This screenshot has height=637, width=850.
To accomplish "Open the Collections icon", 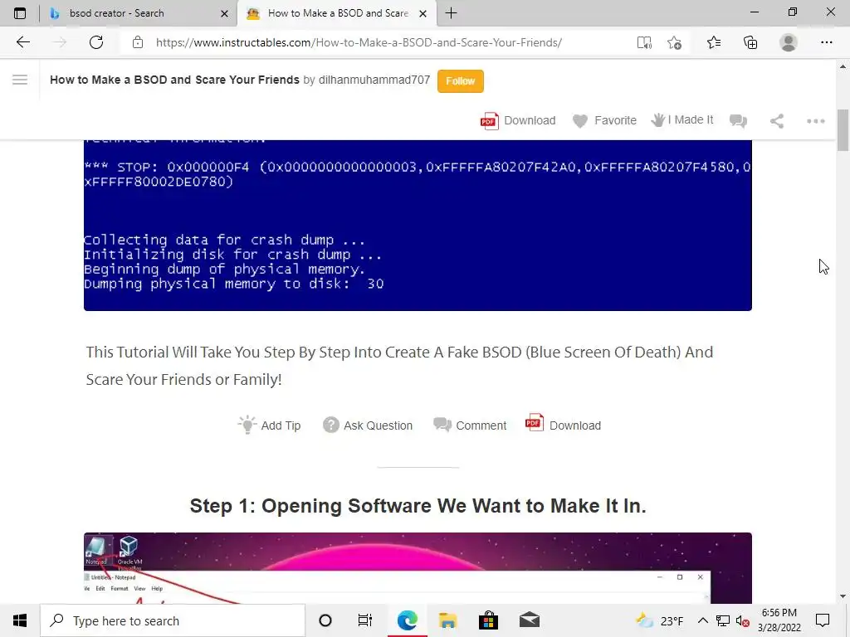I will click(x=750, y=42).
